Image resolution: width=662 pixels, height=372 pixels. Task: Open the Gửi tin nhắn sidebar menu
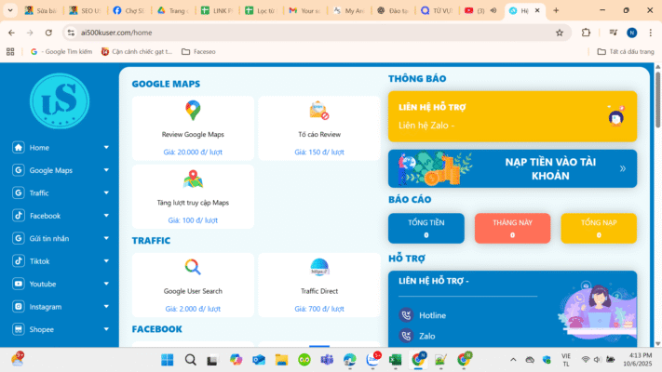pyautogui.click(x=48, y=238)
